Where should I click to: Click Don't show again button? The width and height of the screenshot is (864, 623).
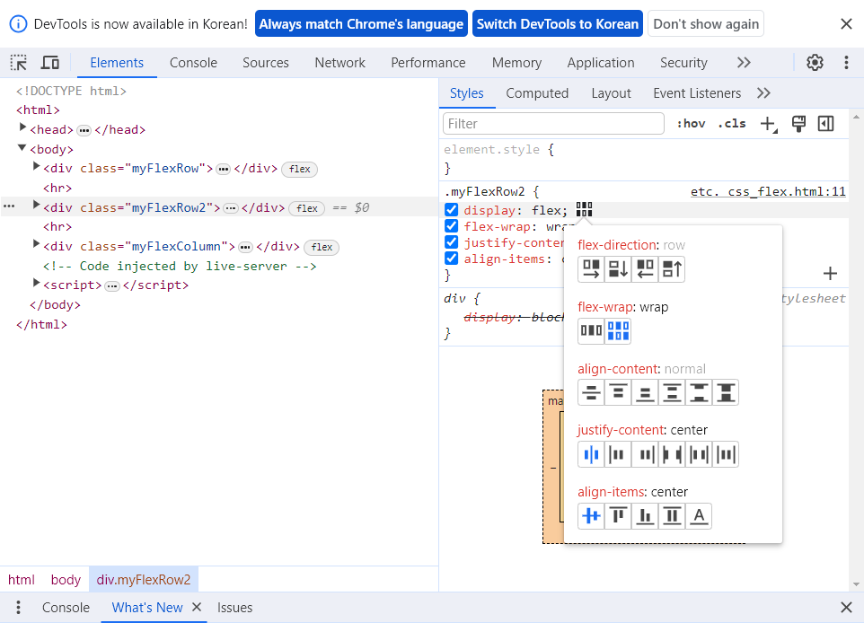tap(706, 24)
